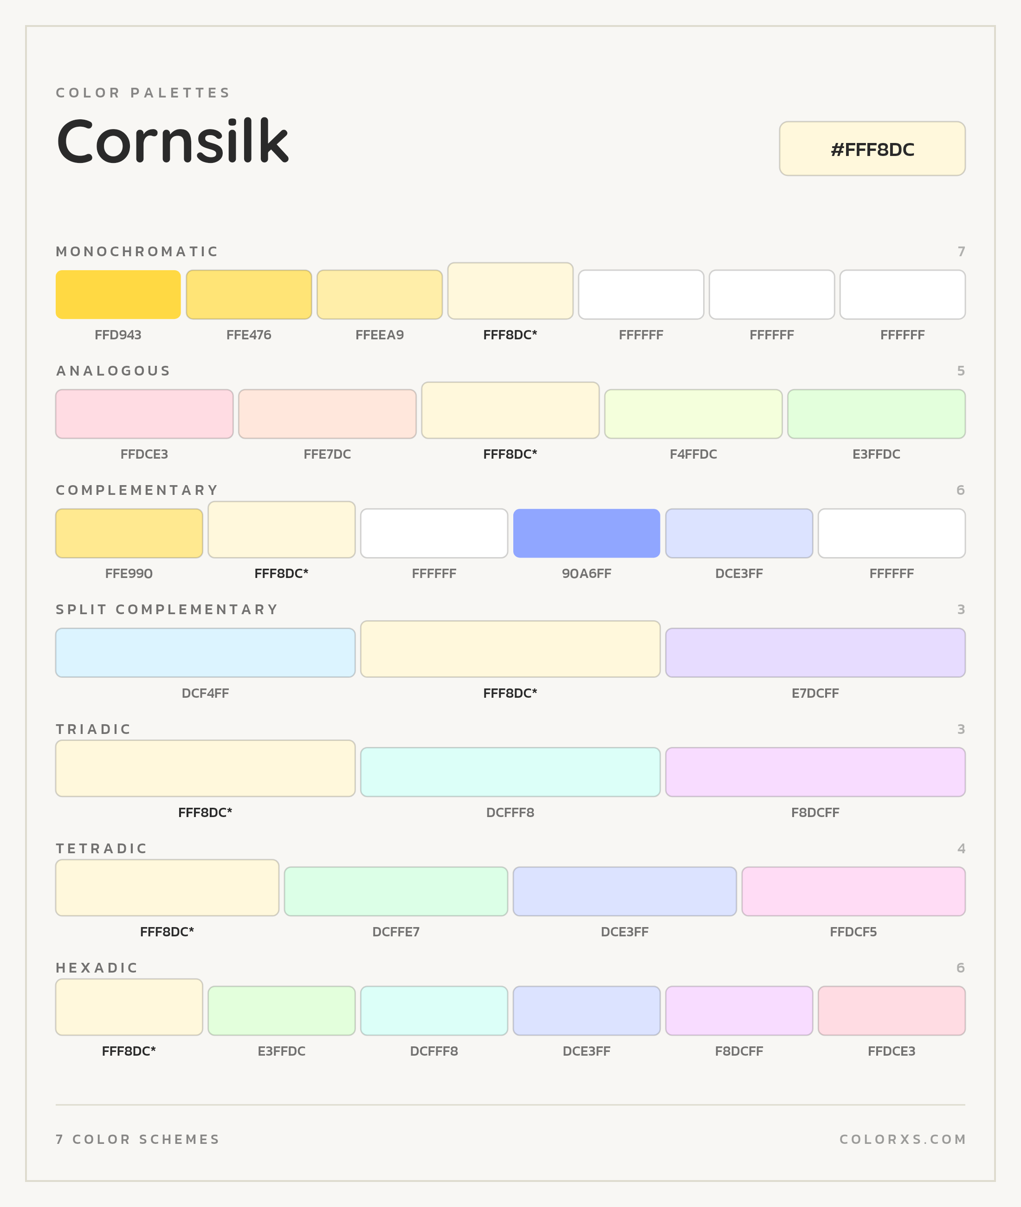
Task: Click the FFF8DC* swatch in Hexadic row
Action: click(129, 1007)
